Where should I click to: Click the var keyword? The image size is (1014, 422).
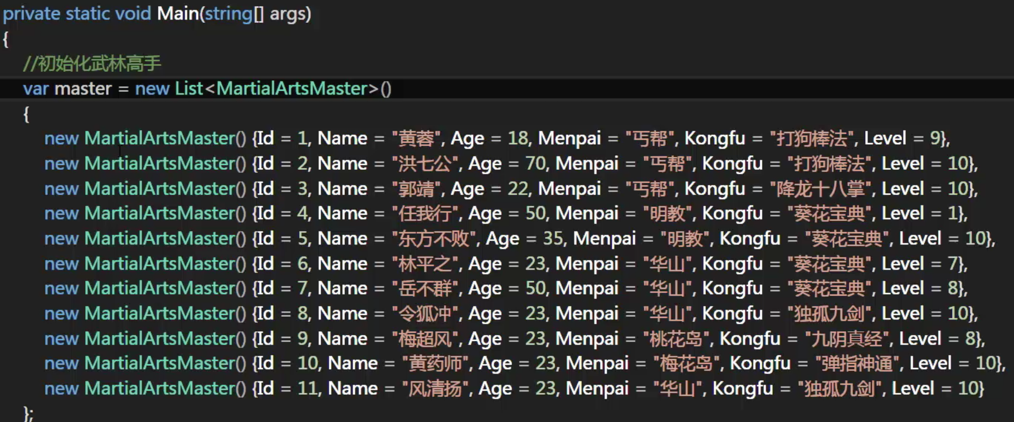(x=36, y=89)
